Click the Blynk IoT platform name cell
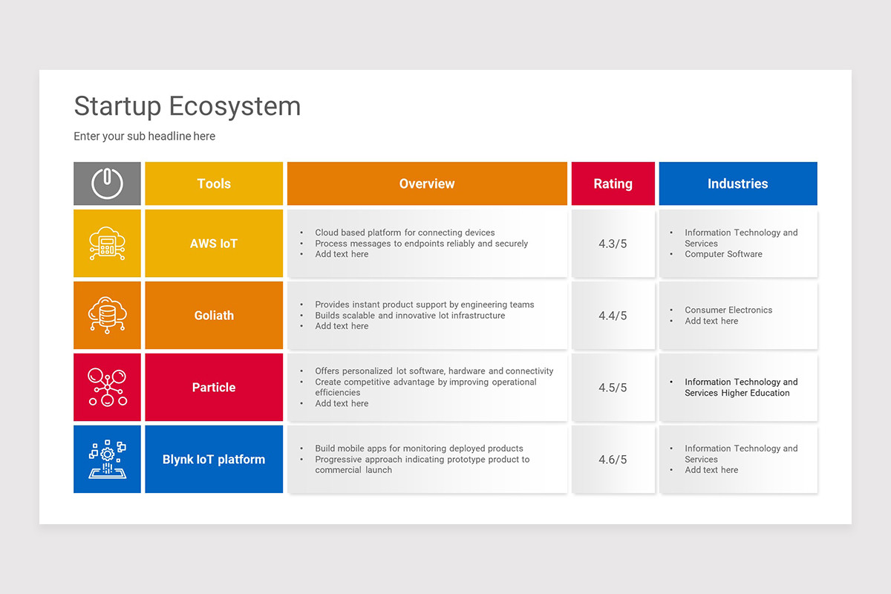This screenshot has width=891, height=594. 214,460
